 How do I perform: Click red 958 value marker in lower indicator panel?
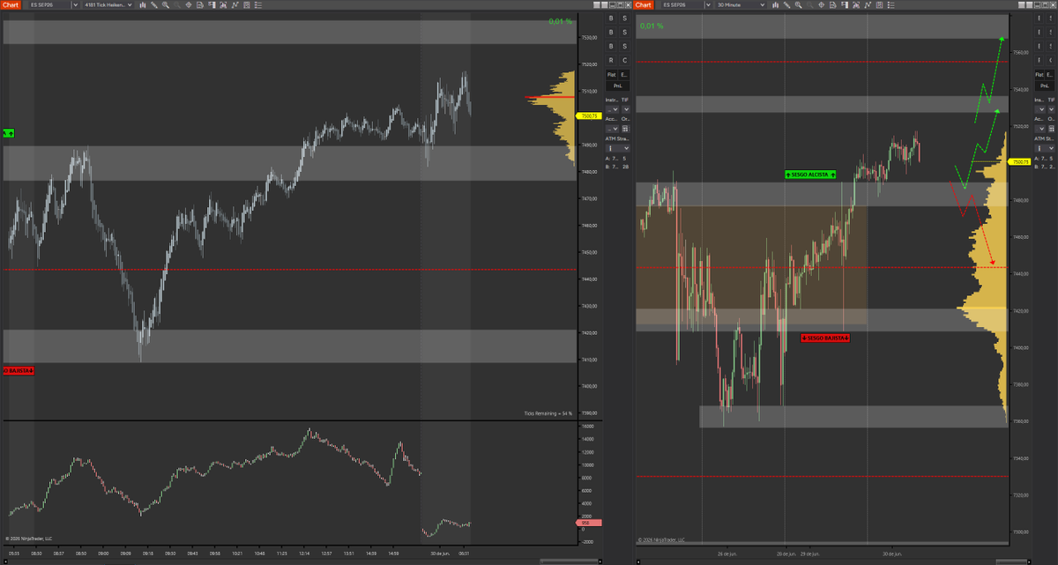[587, 524]
